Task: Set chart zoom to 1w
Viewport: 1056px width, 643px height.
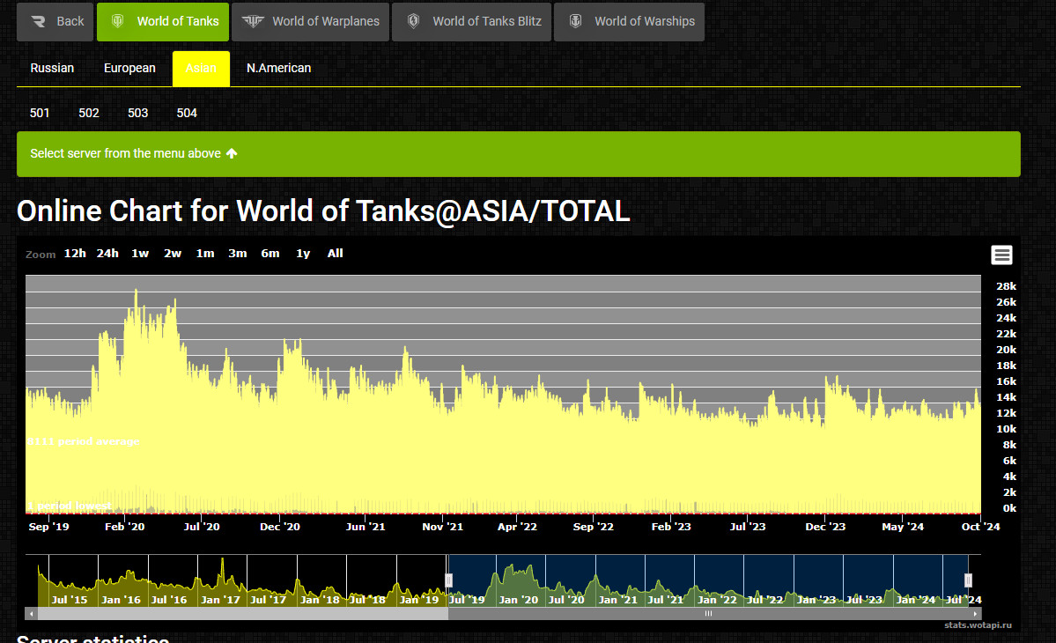Action: [140, 254]
